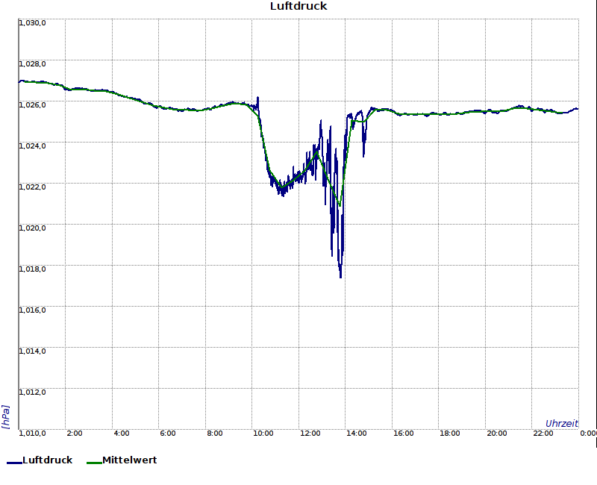
Task: Click the 4:00 time tick label
Action: click(122, 434)
